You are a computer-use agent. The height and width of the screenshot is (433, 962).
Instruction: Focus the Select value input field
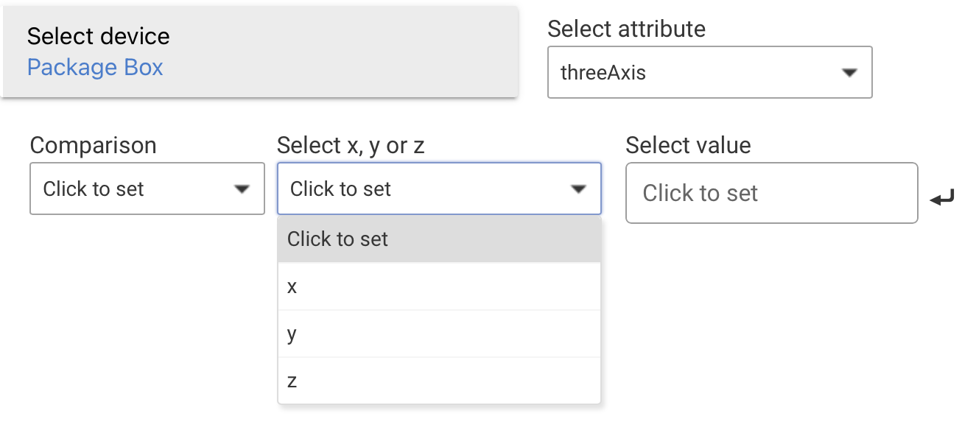[x=772, y=193]
